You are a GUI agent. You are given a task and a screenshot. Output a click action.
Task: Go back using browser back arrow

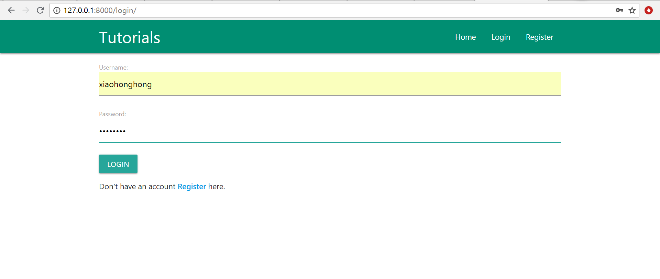11,10
